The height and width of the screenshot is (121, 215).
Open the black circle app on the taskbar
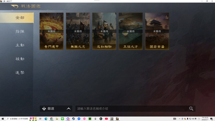point(101,119)
